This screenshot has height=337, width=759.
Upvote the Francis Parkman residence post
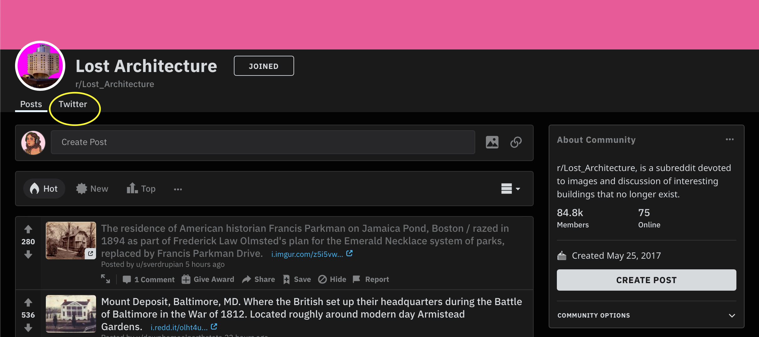pyautogui.click(x=28, y=229)
